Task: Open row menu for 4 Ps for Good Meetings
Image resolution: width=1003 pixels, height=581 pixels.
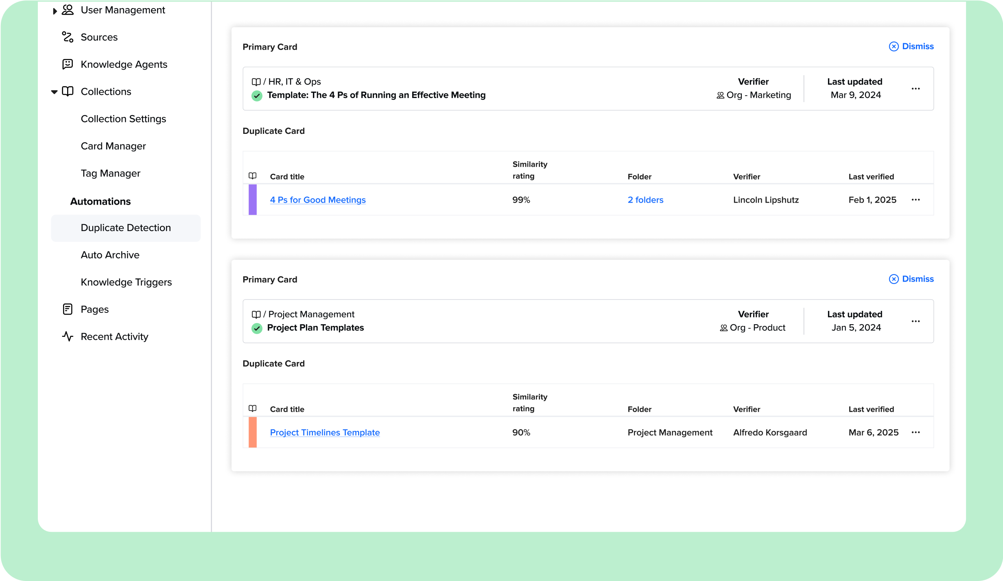Action: (x=916, y=200)
